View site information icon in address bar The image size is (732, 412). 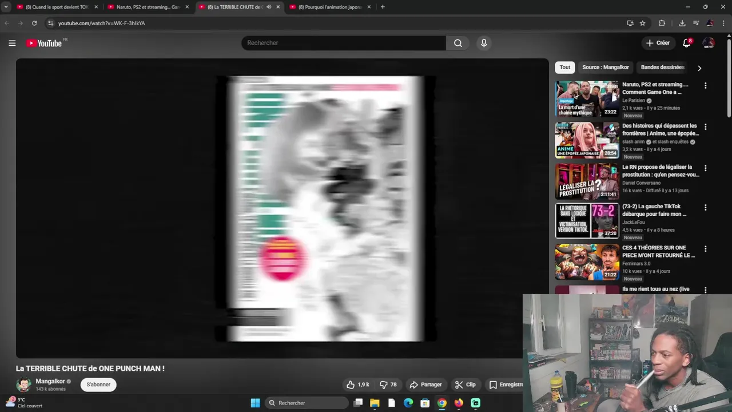[x=50, y=23]
